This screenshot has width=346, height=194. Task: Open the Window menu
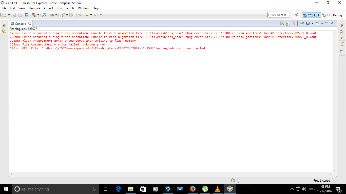point(84,8)
